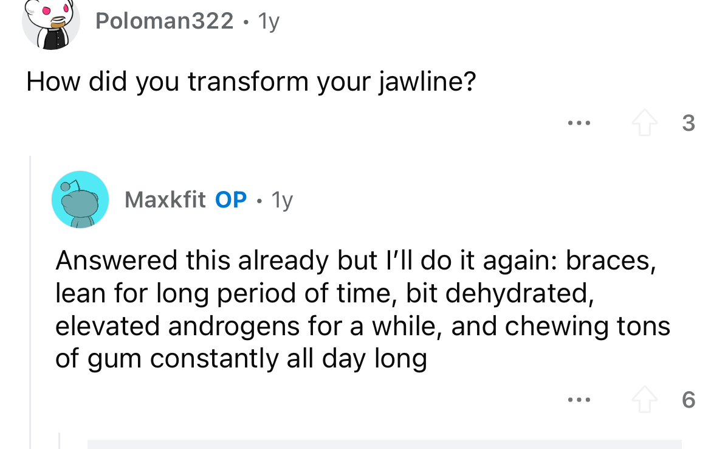
Task: Tap the vote count 6 on Maxkfit's reply
Action: (x=689, y=400)
